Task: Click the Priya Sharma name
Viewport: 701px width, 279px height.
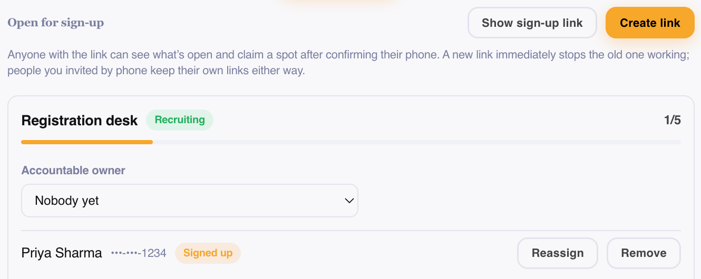Action: [62, 253]
